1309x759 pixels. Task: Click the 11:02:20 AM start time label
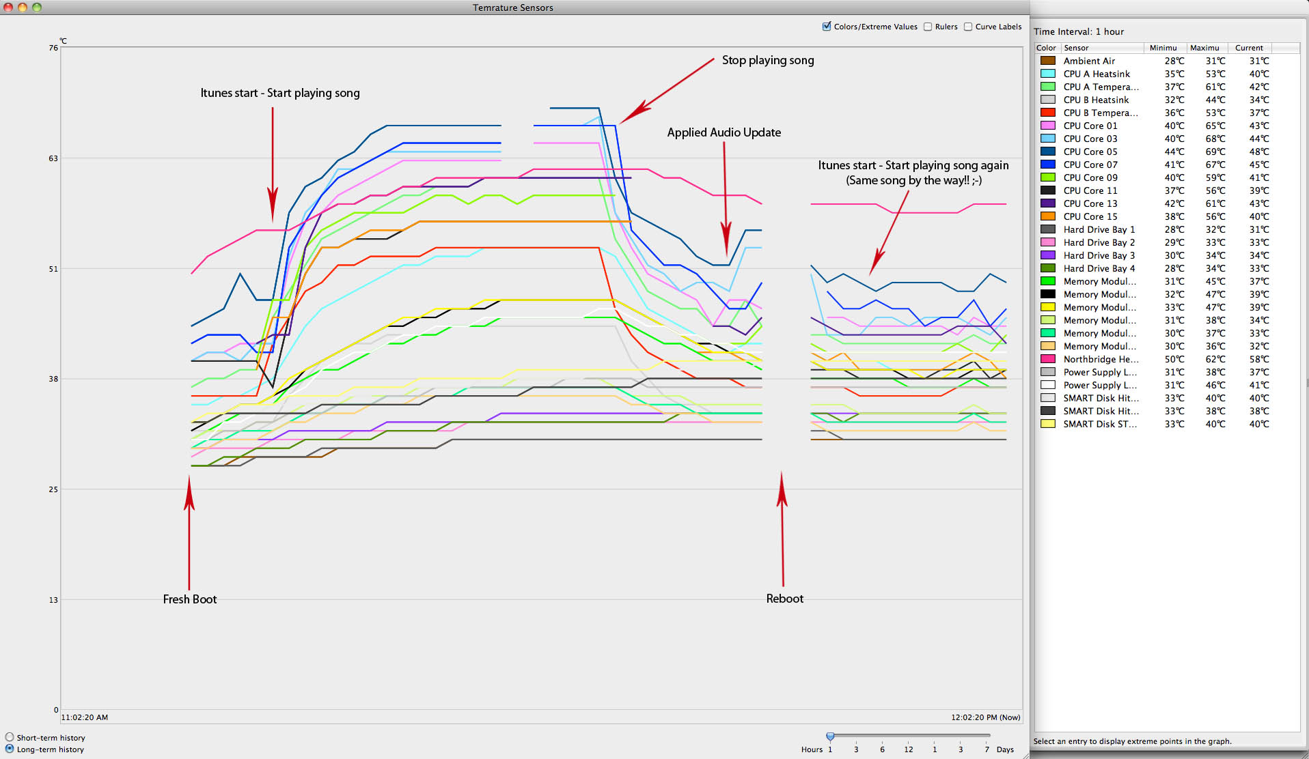point(85,717)
